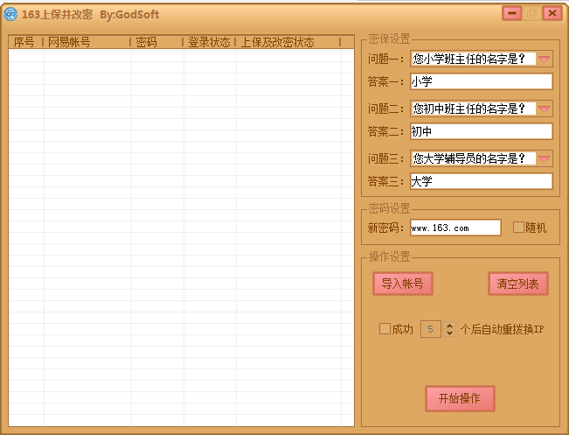Decrease the redial count stepper
Image resolution: width=569 pixels, height=435 pixels.
coord(449,333)
